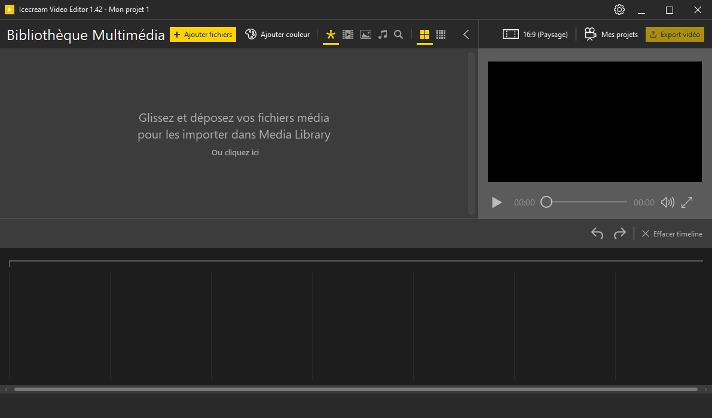Open the 16:9 (Paysage) aspect ratio dropdown

tap(535, 35)
